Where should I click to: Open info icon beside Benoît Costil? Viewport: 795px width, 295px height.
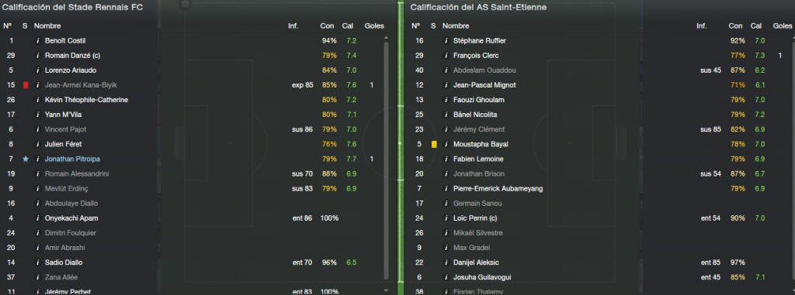click(x=37, y=40)
